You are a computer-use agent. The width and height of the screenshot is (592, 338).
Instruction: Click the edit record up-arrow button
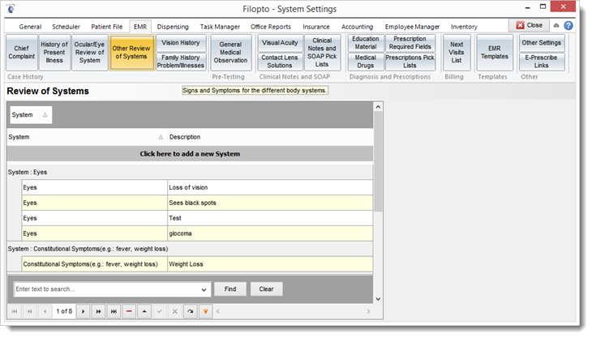144,311
